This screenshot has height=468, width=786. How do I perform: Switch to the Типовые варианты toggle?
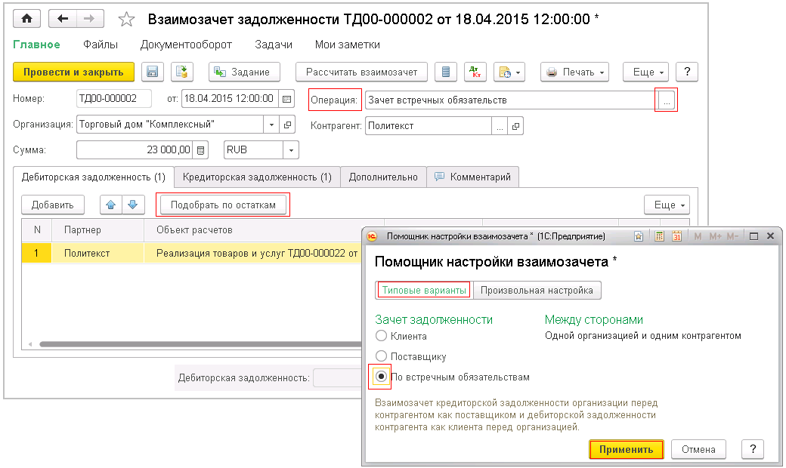click(x=424, y=291)
